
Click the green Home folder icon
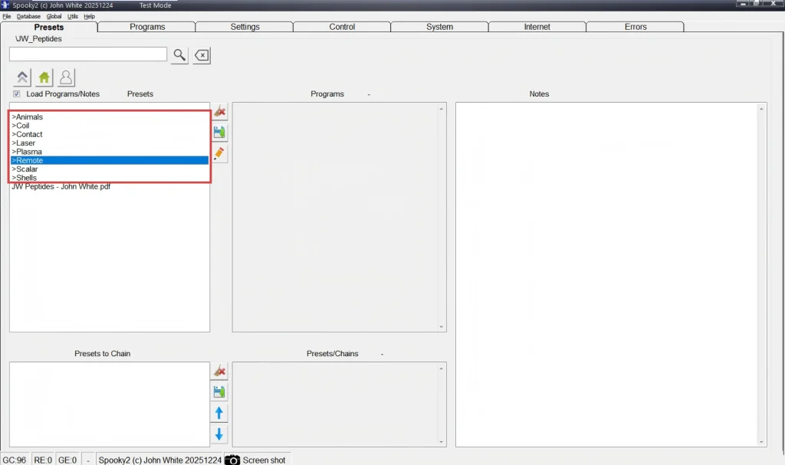pos(44,77)
